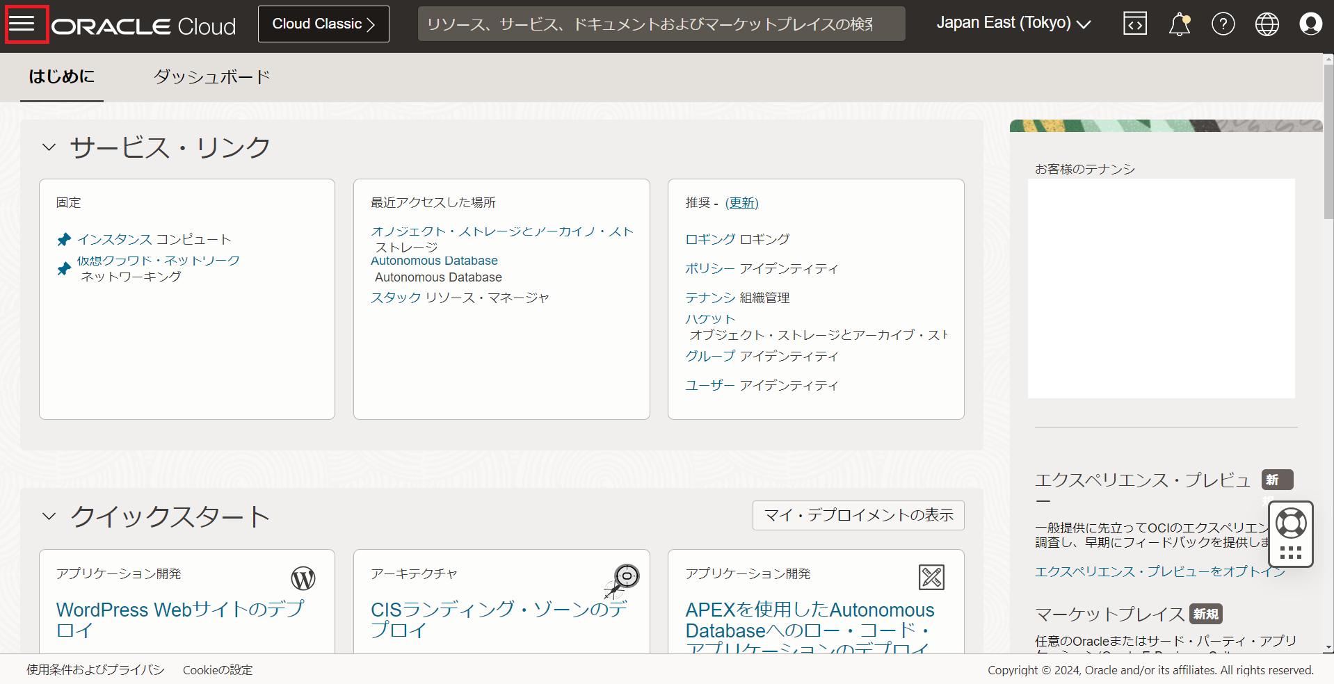Open the floating support widget
The height and width of the screenshot is (684, 1334).
tap(1291, 534)
